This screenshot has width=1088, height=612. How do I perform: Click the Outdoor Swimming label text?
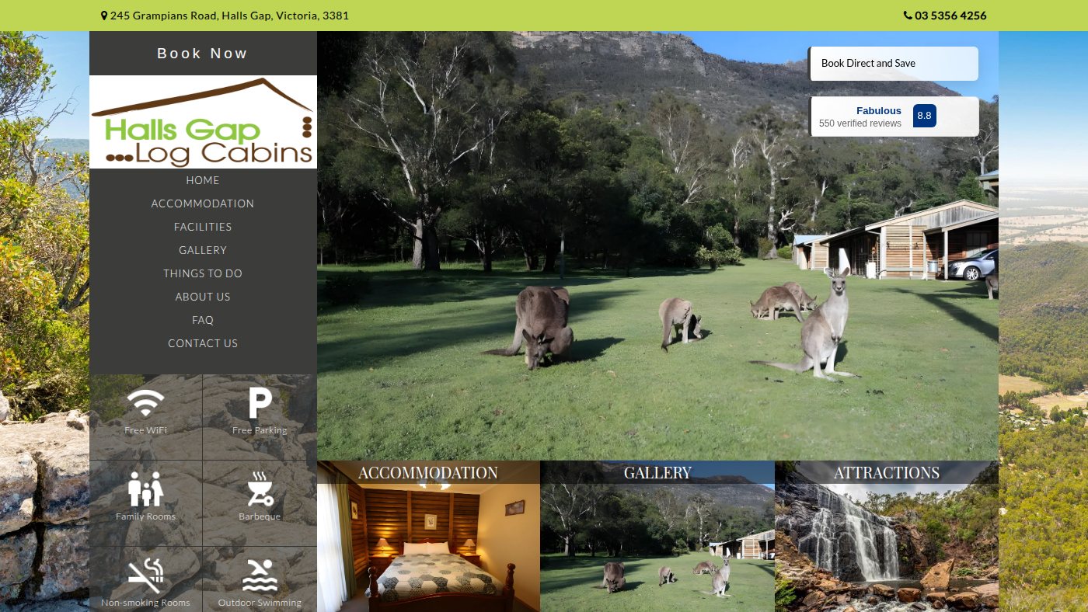click(260, 603)
